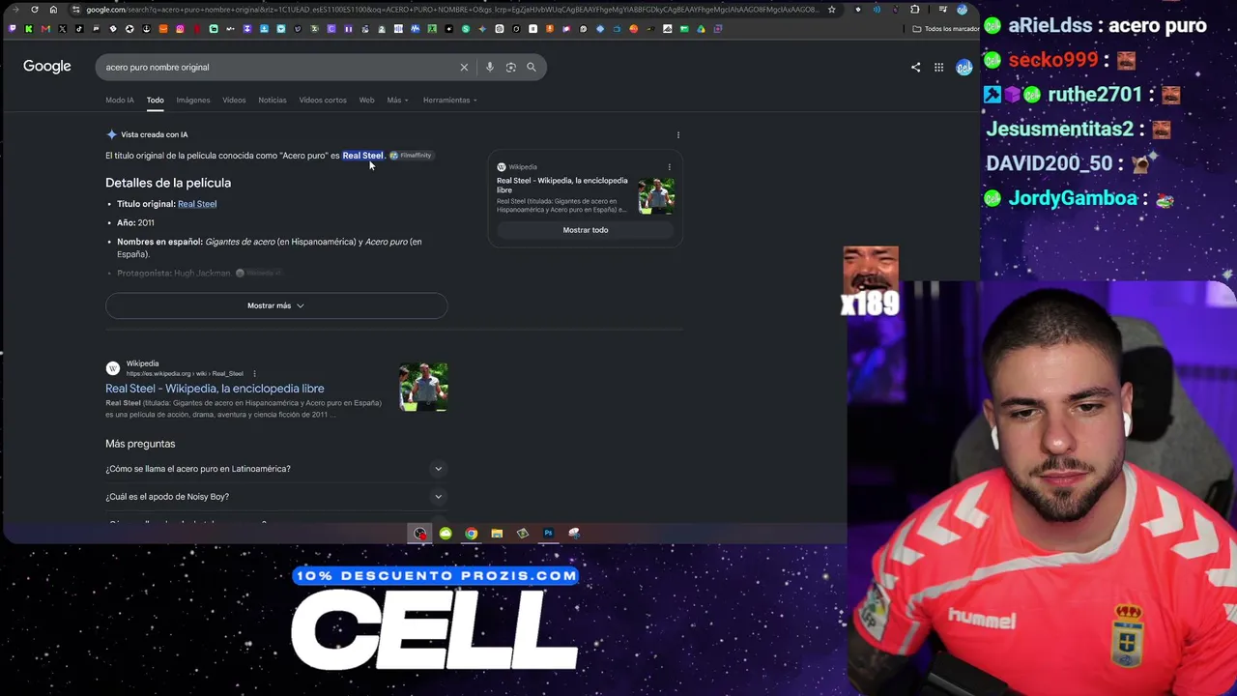This screenshot has width=1237, height=696.
Task: Reload the page in the browser toolbar
Action: tap(35, 10)
